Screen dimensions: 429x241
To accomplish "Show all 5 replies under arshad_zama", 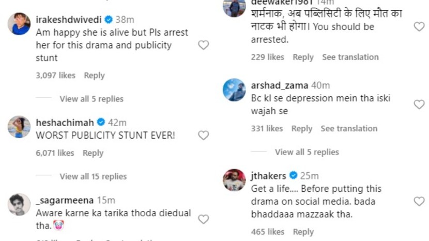I will (x=307, y=152).
